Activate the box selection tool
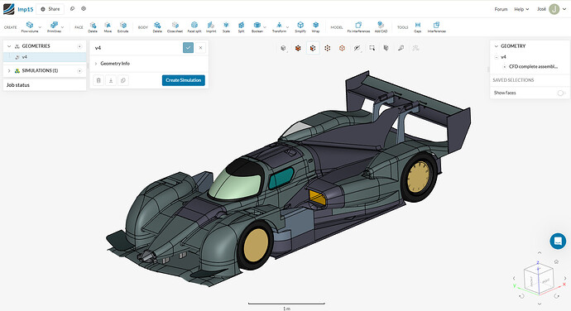The image size is (571, 311). click(x=372, y=48)
